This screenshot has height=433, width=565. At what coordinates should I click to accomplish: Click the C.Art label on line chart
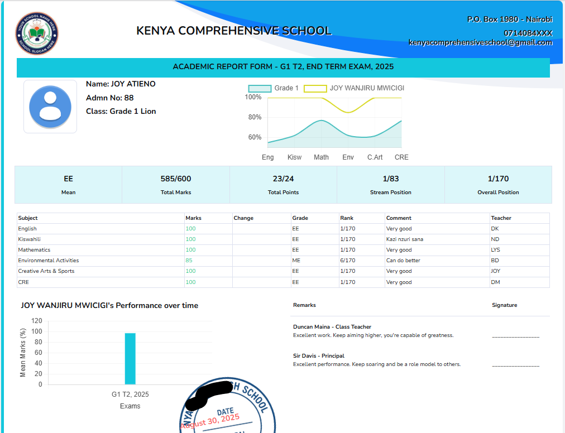click(x=375, y=157)
